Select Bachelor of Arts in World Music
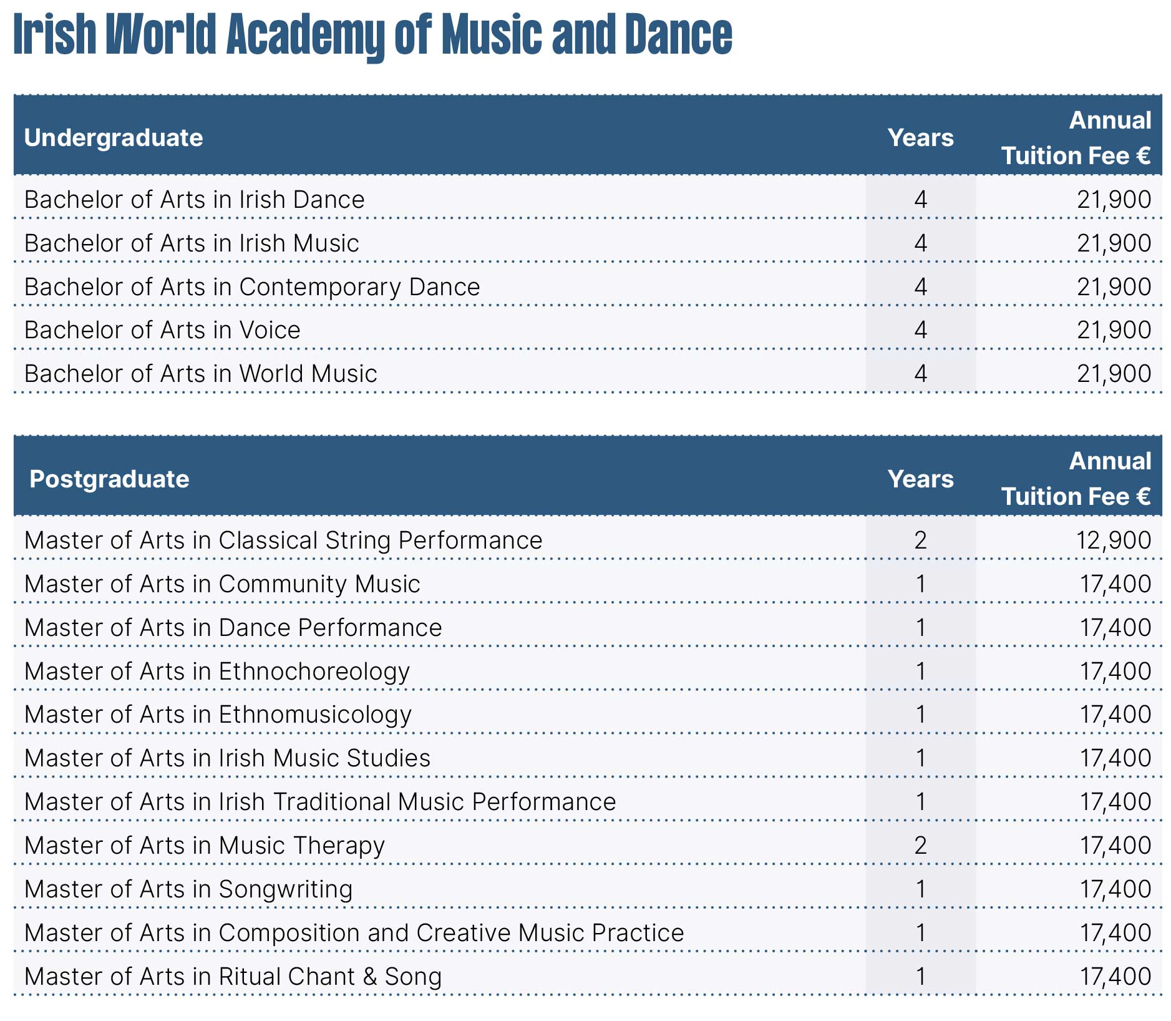This screenshot has width=1171, height=1021. [201, 374]
